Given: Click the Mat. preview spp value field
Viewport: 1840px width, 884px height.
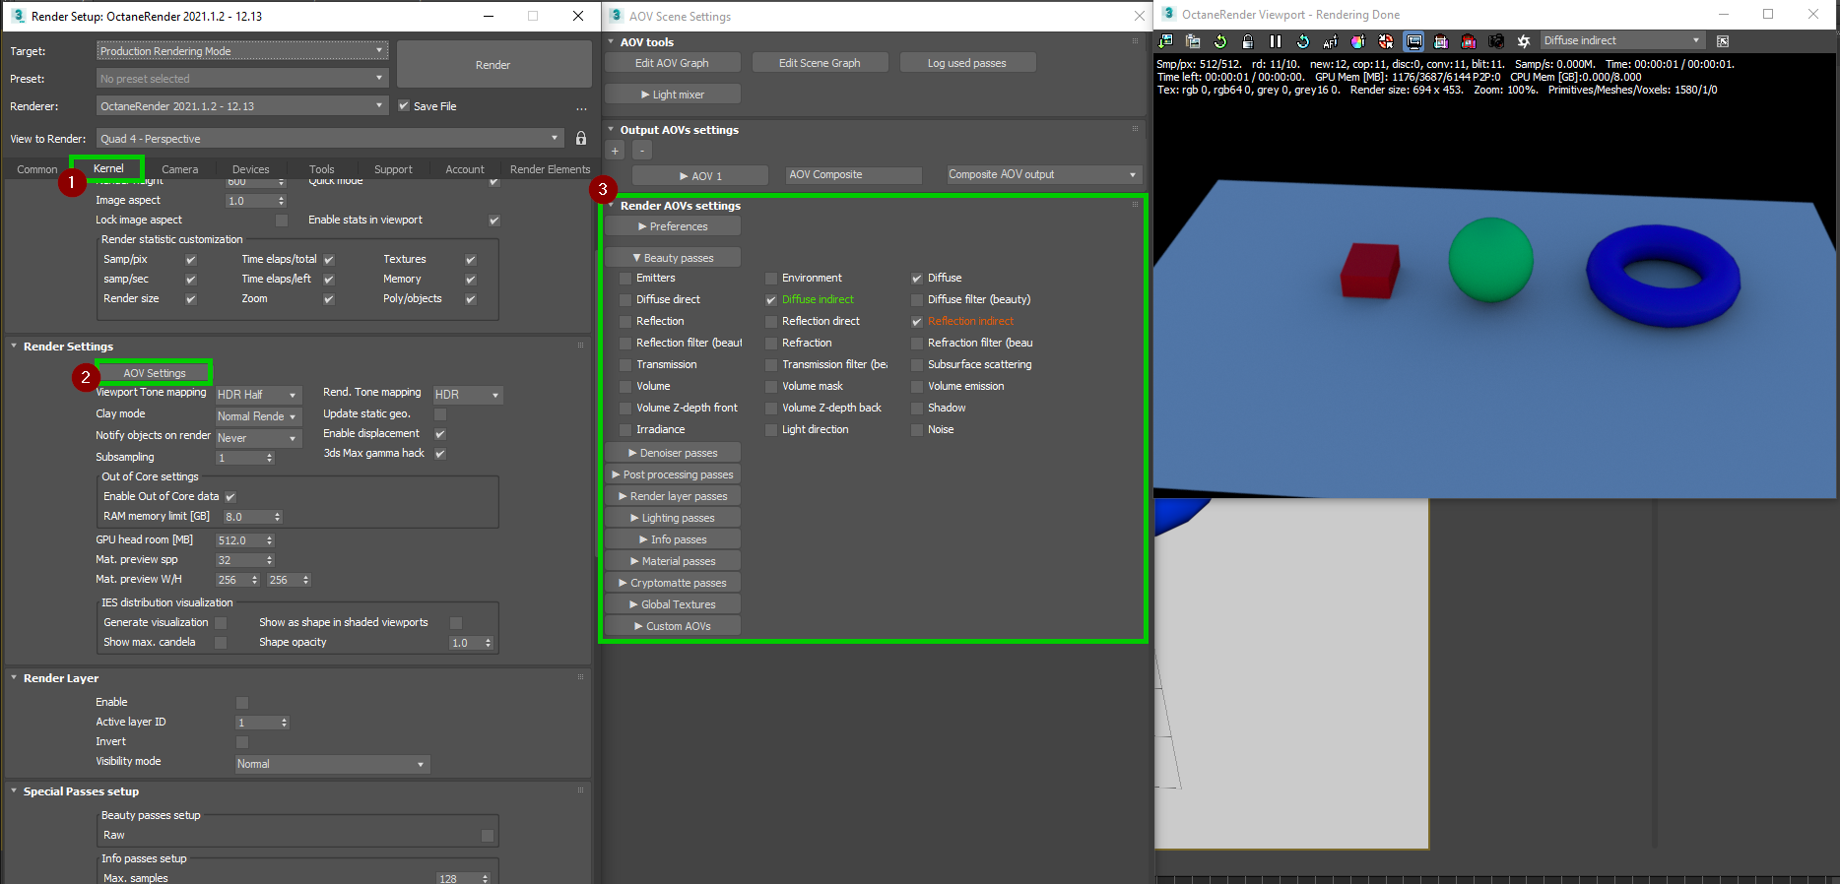Looking at the screenshot, I should pyautogui.click(x=239, y=560).
